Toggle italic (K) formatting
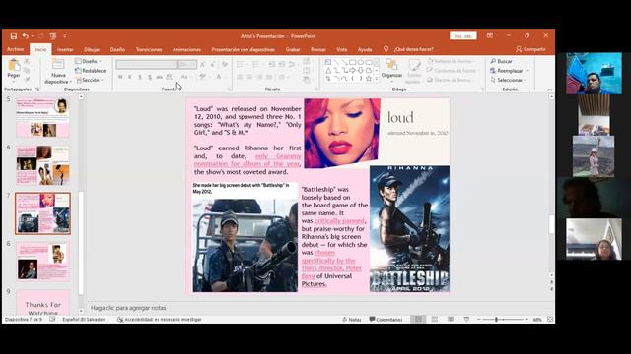Image resolution: width=631 pixels, height=354 pixels. pyautogui.click(x=130, y=77)
